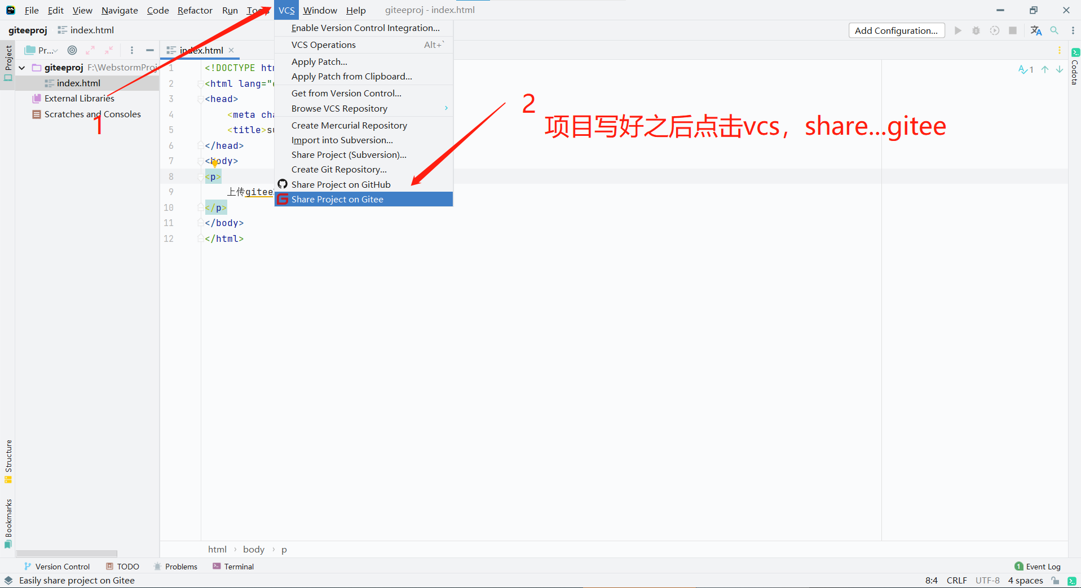Viewport: 1081px width, 588px height.
Task: Click the body breadcrumb in editor footer
Action: (x=254, y=549)
